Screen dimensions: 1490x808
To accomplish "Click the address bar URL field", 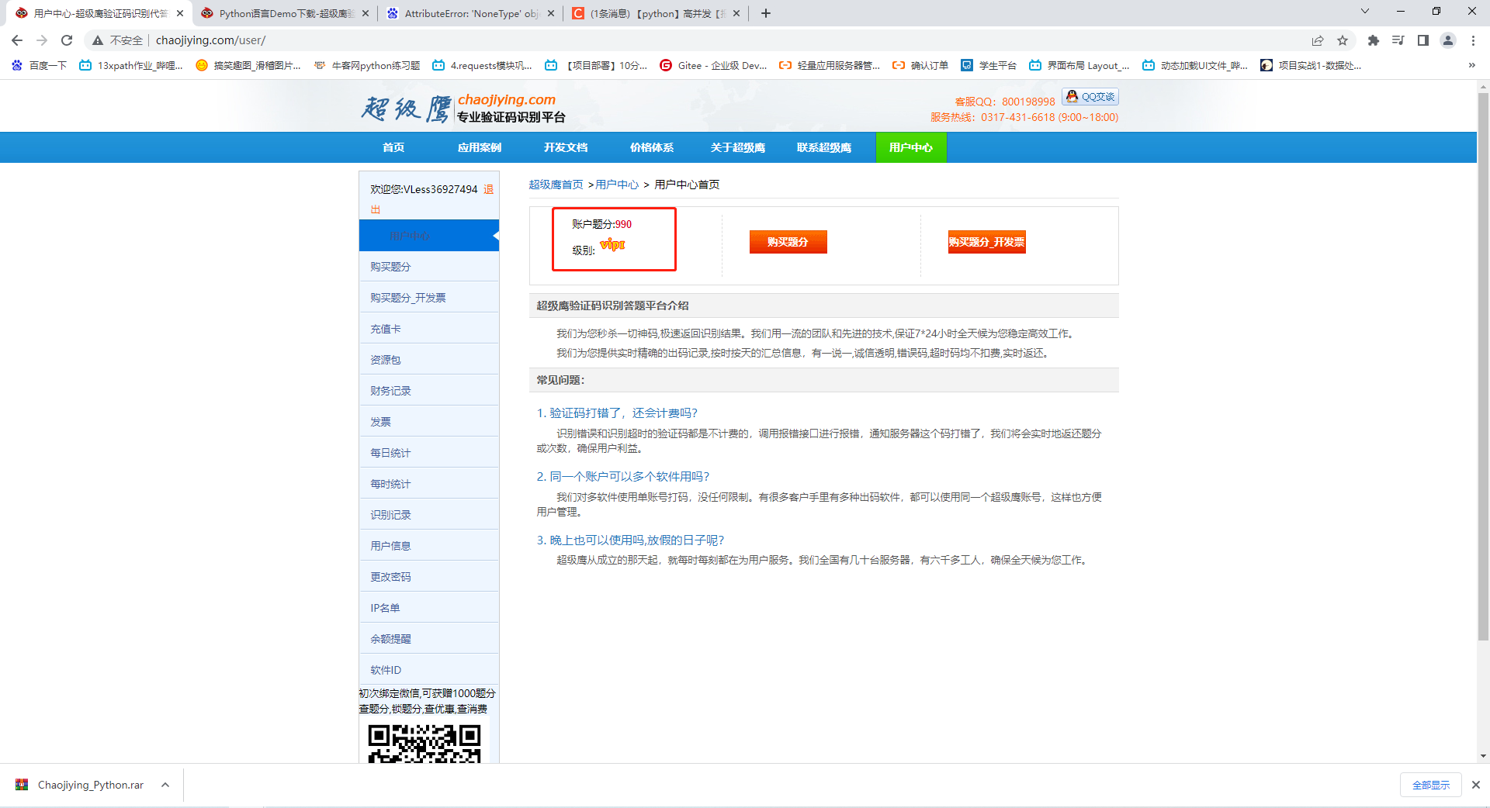I will 722,40.
